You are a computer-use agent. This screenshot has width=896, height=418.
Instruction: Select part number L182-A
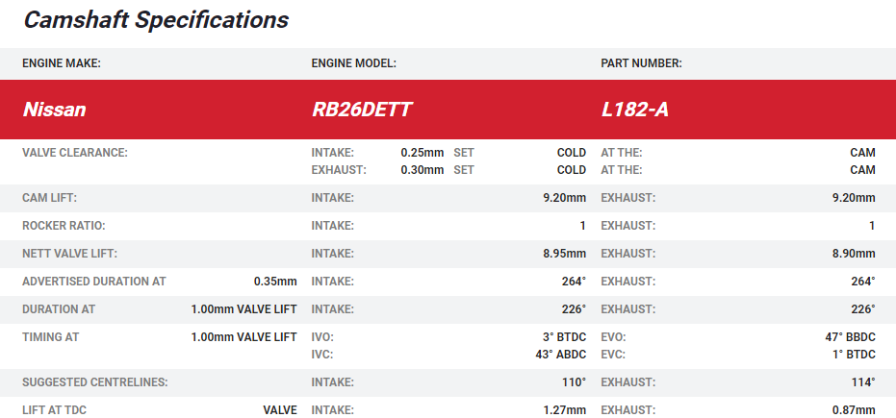coord(634,110)
